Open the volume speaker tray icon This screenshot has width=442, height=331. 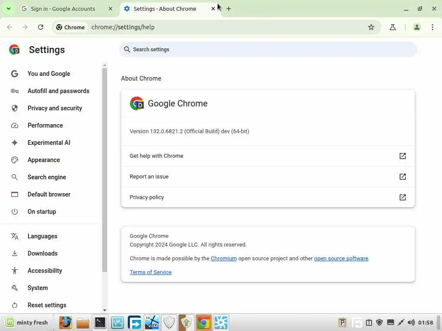pos(411,322)
